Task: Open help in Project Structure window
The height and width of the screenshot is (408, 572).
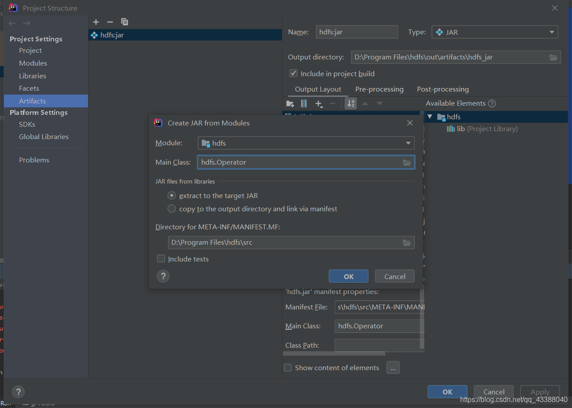Action: 18,392
